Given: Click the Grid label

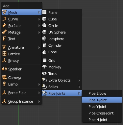Looking at the screenshot, I should (x=52, y=61).
